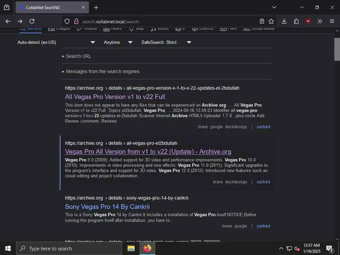
Task: Click the page's vertical scrollbar thumb
Action: pos(337,49)
